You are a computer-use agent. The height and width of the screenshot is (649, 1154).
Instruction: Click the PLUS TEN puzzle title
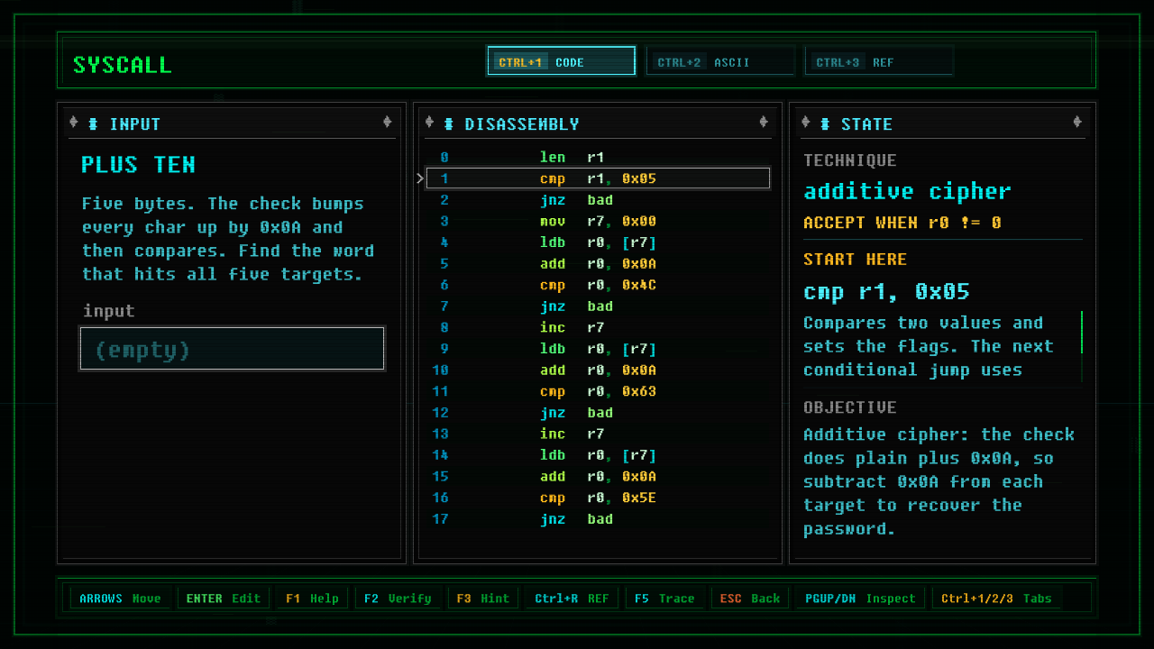point(138,165)
